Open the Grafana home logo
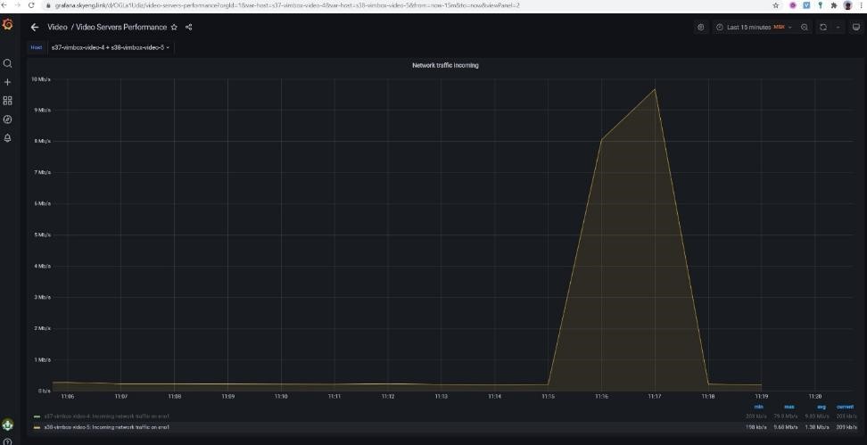Screen dimensions: 867x445 pos(7,25)
